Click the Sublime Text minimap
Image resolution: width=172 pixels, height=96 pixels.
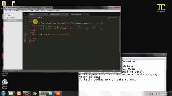pyautogui.click(x=113, y=18)
